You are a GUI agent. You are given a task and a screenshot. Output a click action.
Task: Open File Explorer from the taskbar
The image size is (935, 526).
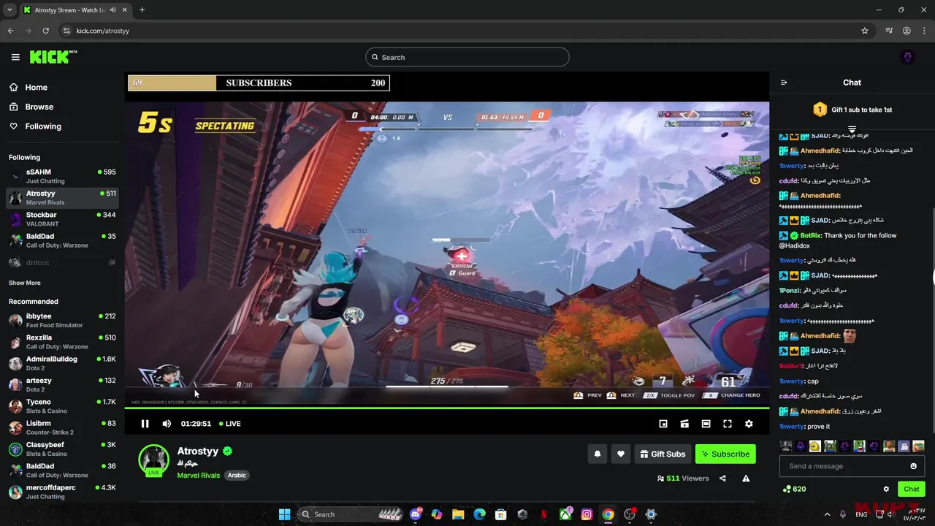(x=458, y=514)
